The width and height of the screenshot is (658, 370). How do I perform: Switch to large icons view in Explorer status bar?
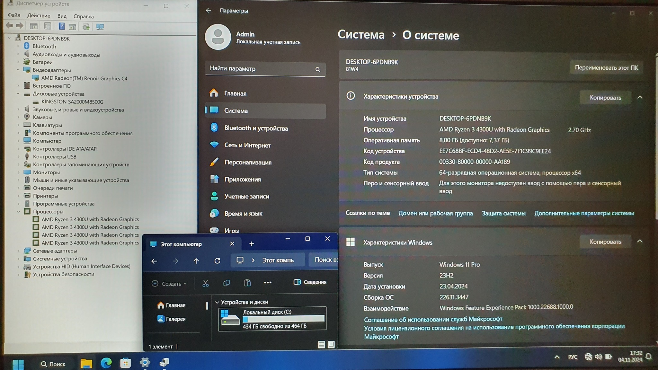pos(331,345)
